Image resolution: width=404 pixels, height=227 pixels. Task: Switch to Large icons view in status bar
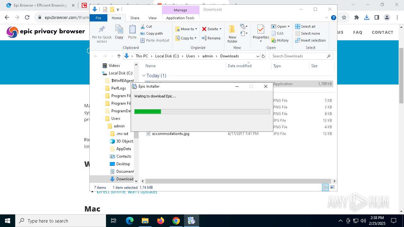(x=332, y=187)
